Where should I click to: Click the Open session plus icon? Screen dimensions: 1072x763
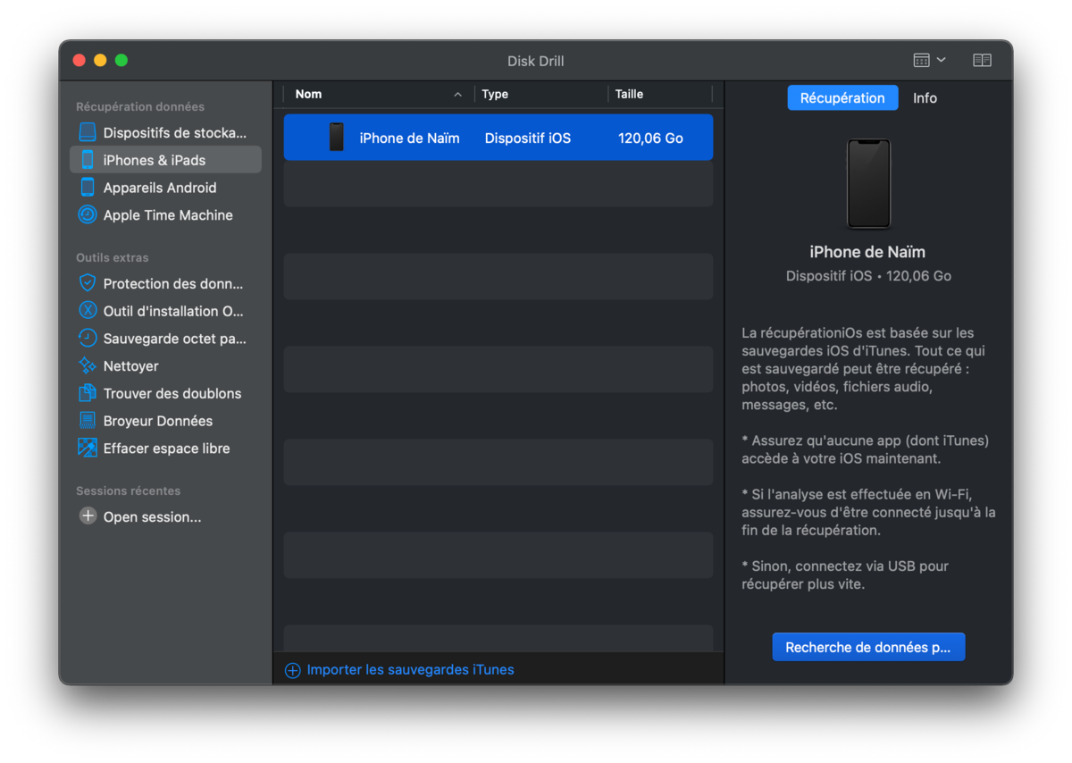coord(88,516)
